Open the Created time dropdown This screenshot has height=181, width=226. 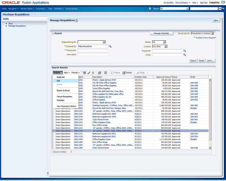point(166,46)
